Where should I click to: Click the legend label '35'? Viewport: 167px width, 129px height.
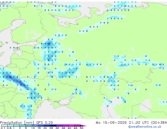63,128
